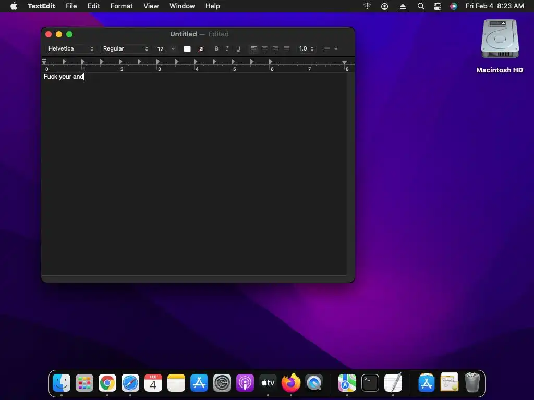Open Control Center in menu bar
The height and width of the screenshot is (400, 534).
point(438,6)
